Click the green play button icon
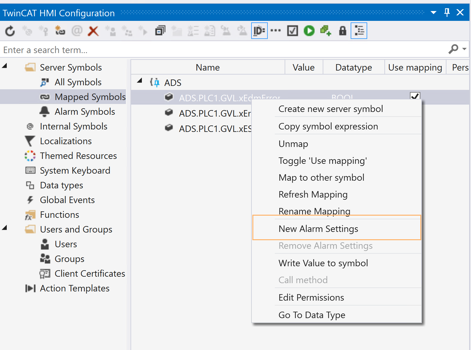Screen dimensions: 471x350 [309, 31]
